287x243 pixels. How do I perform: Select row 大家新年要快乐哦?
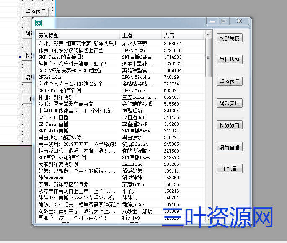click(120, 164)
